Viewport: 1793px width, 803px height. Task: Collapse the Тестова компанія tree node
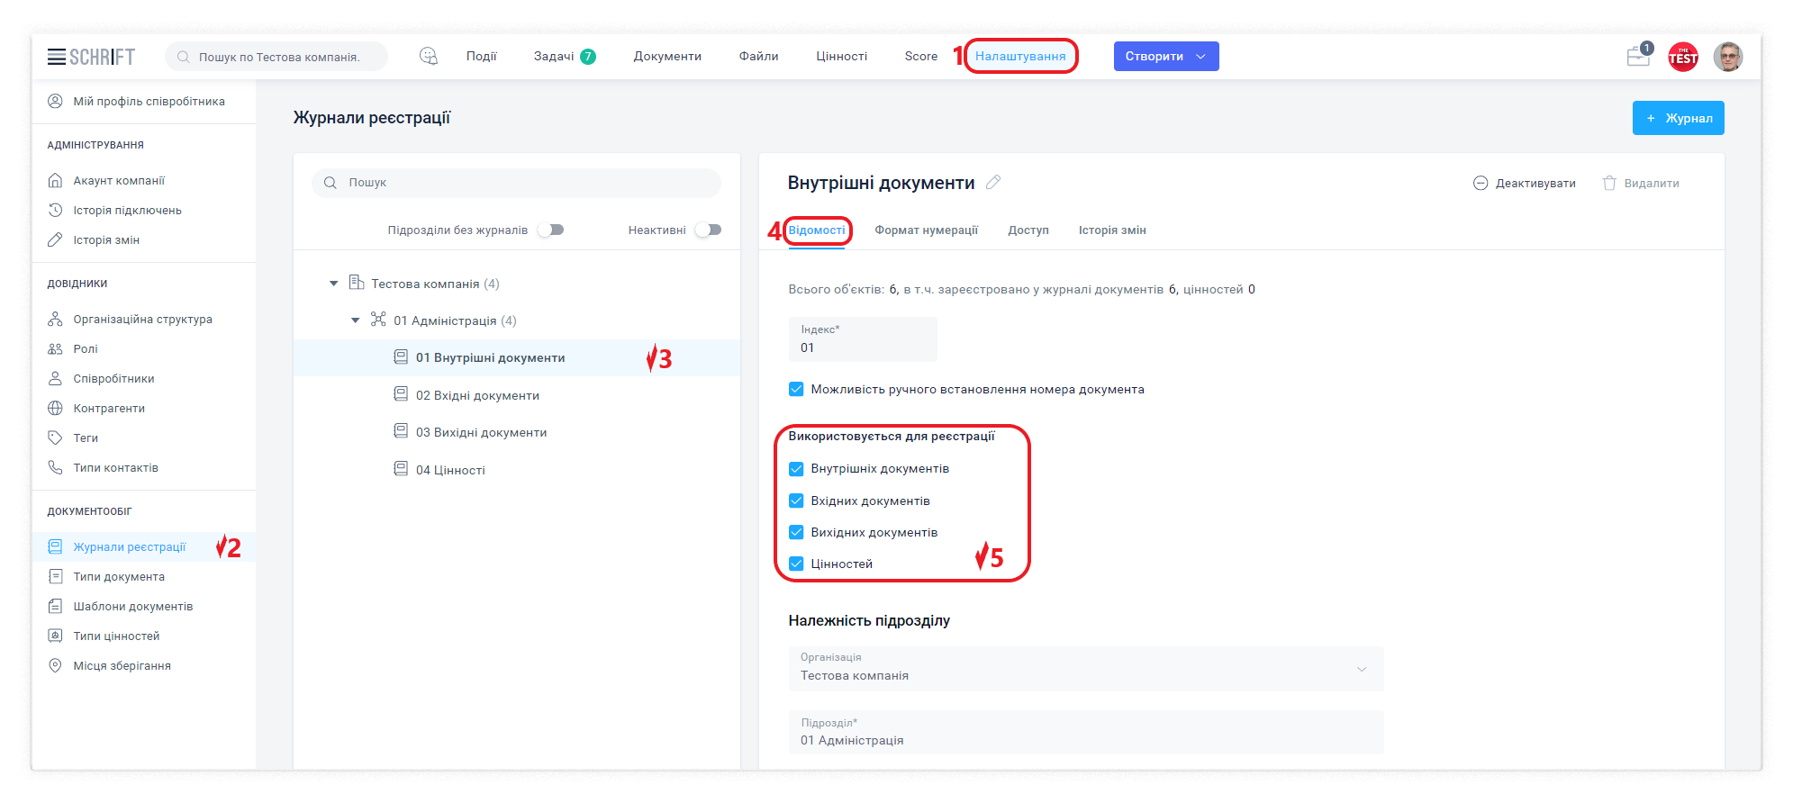pos(334,284)
